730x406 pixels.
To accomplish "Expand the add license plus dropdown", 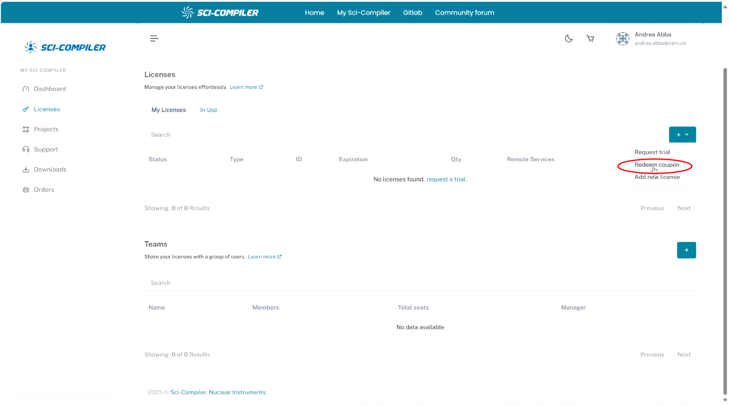I will tap(682, 134).
